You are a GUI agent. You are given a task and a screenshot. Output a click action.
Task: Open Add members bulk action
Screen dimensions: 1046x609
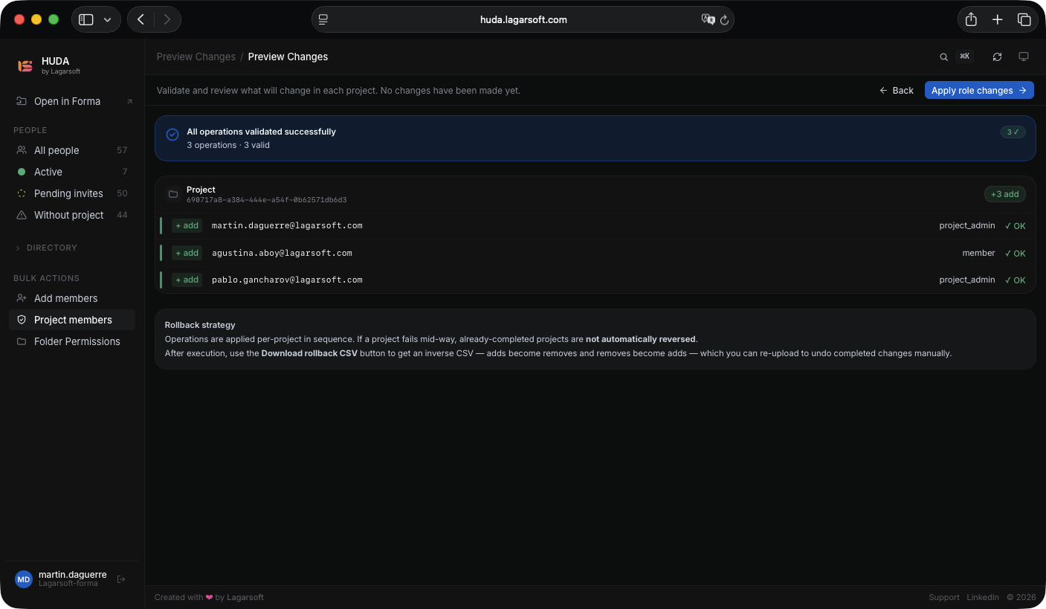(x=73, y=298)
